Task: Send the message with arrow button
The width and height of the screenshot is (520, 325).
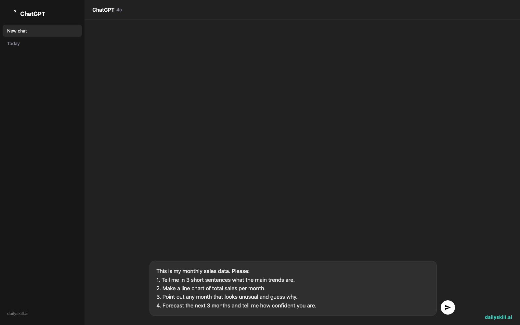Action: tap(448, 307)
